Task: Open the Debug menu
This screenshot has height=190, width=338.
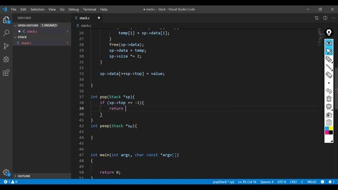Action: coord(73,9)
